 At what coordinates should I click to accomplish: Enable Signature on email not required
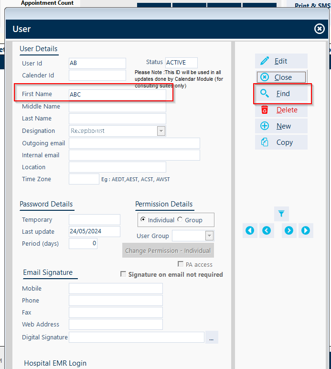[x=123, y=274]
